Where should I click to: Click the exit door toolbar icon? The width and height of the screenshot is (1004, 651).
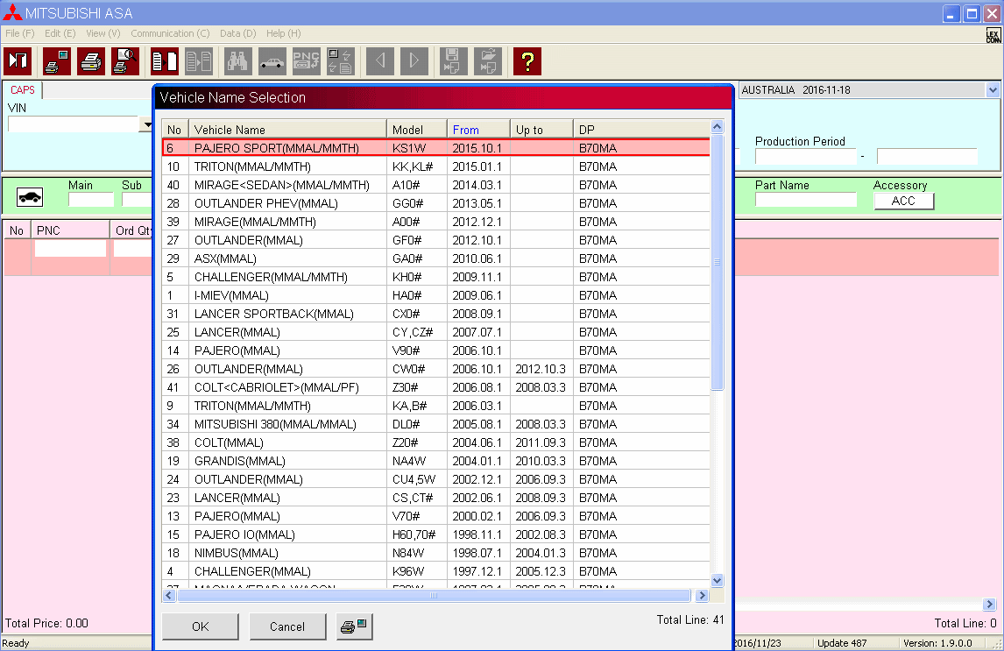click(18, 61)
